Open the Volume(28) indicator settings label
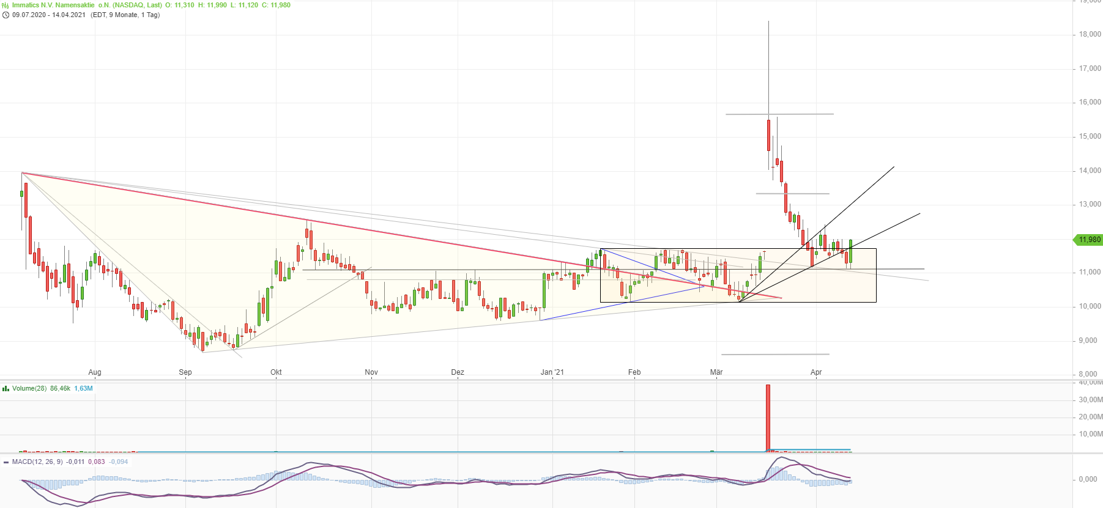 29,388
